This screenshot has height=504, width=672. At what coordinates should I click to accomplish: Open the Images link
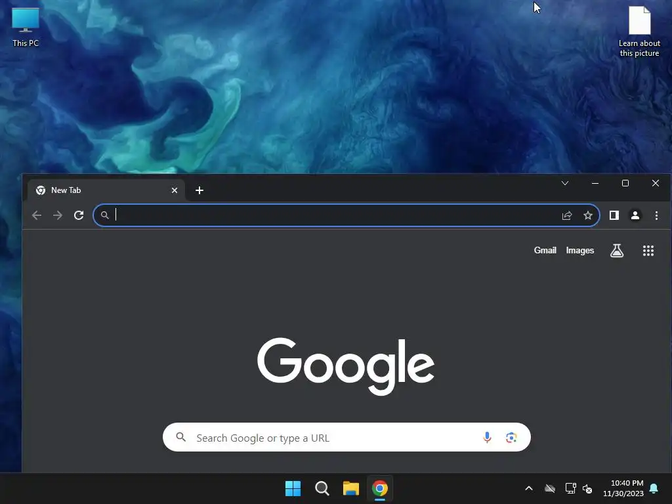pyautogui.click(x=580, y=250)
